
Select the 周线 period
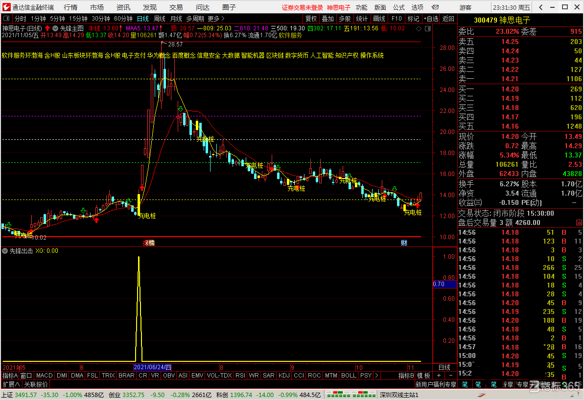[x=160, y=19]
